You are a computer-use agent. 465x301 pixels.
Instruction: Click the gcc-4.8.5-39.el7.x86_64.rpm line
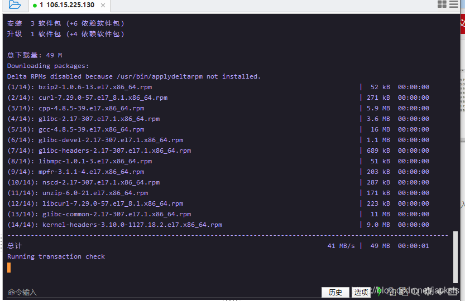pyautogui.click(x=218, y=129)
